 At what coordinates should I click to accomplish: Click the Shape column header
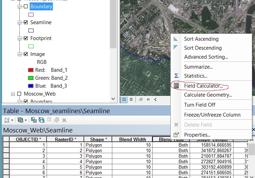click(98, 139)
